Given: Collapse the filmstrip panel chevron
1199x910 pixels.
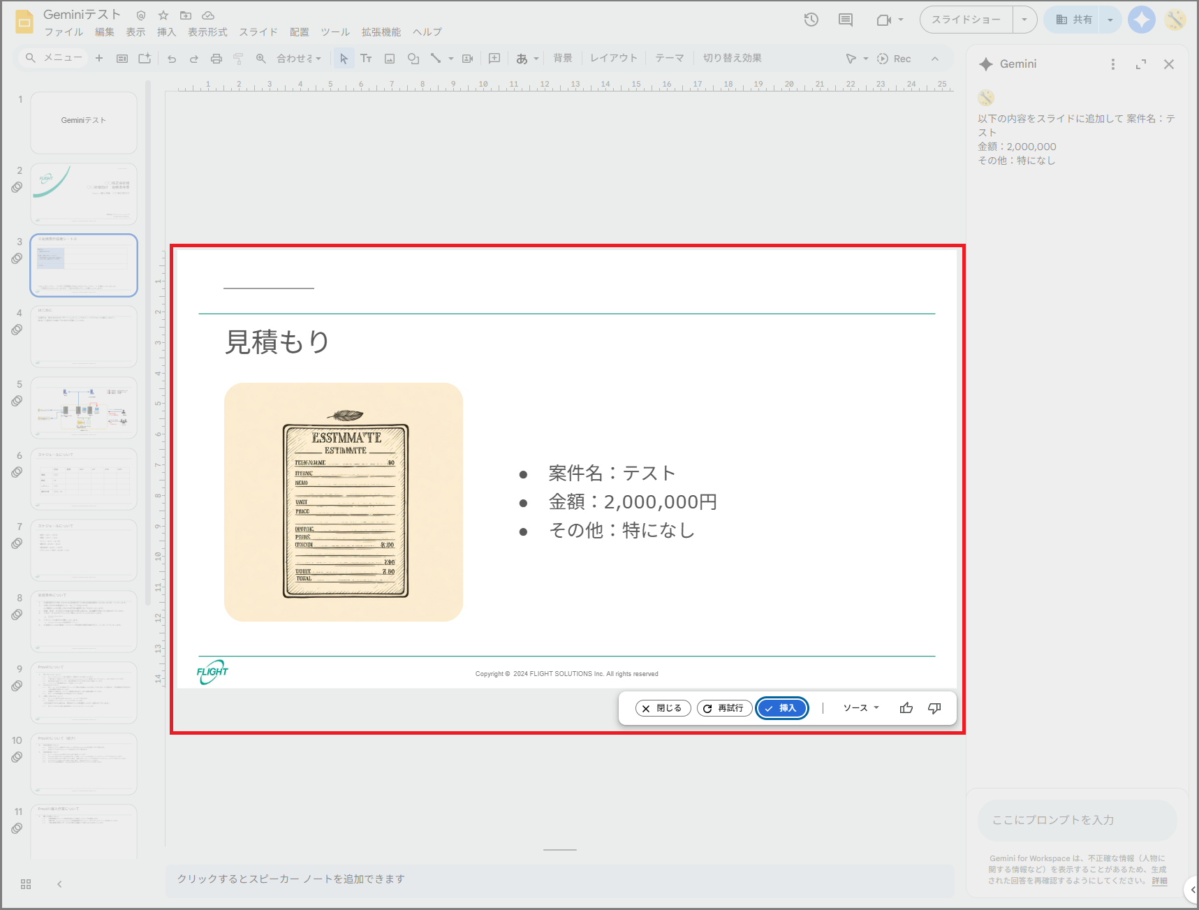Looking at the screenshot, I should click(59, 884).
